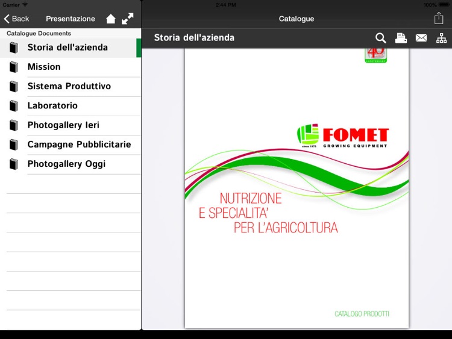Tap the clock in status bar
The width and height of the screenshot is (452, 339).
pos(226,5)
